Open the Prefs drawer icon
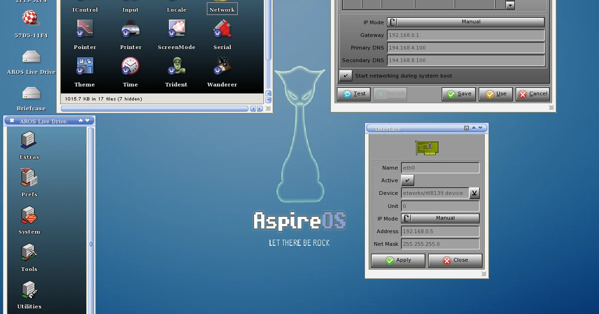 coord(29,177)
